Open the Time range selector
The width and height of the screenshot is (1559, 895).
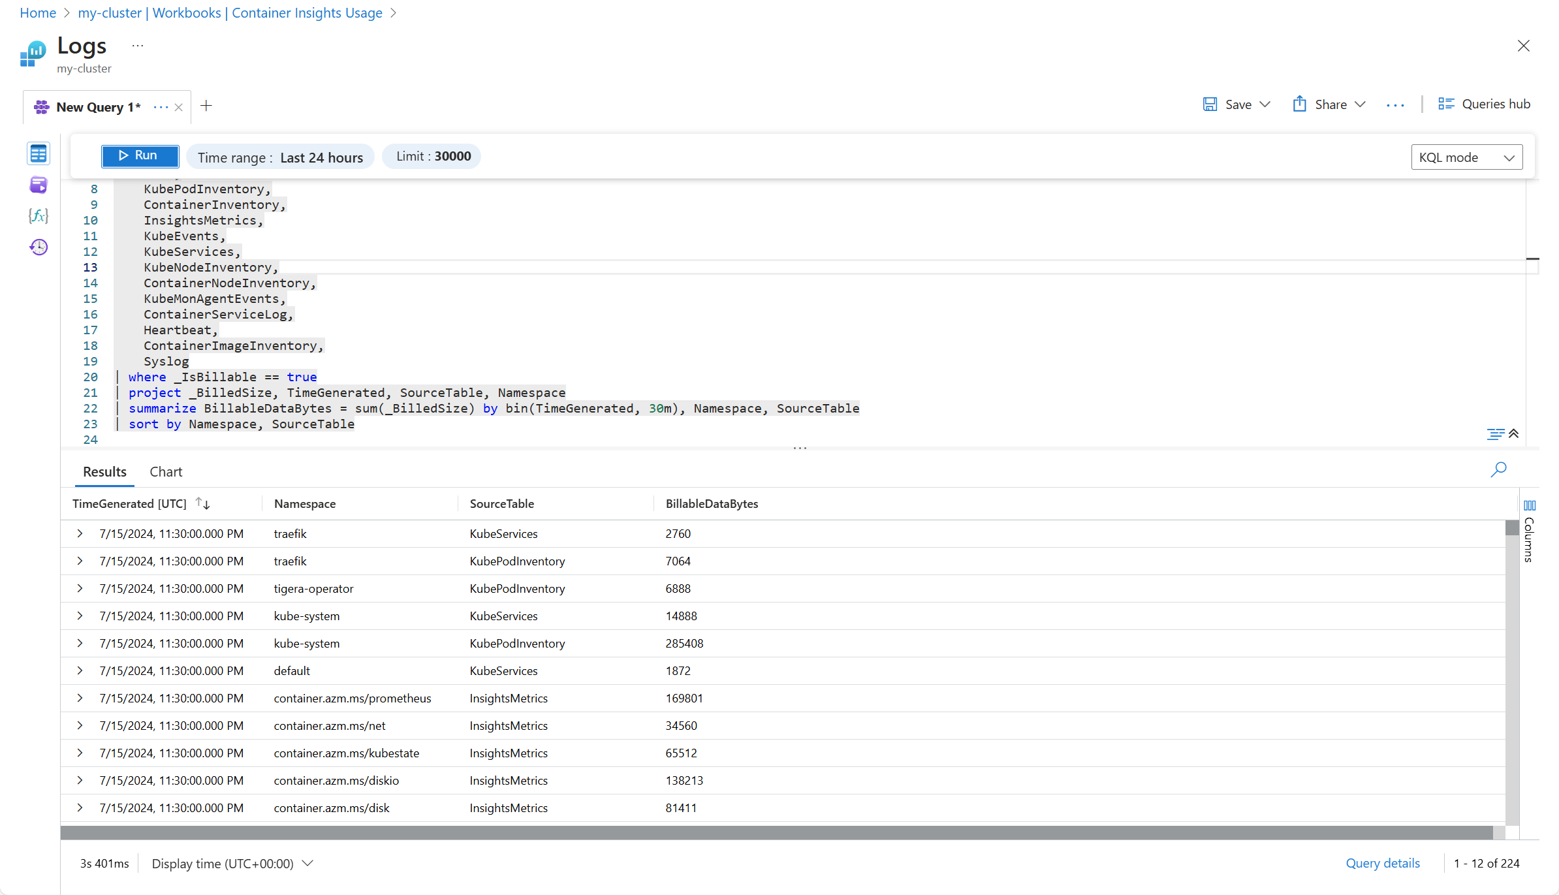coord(280,157)
